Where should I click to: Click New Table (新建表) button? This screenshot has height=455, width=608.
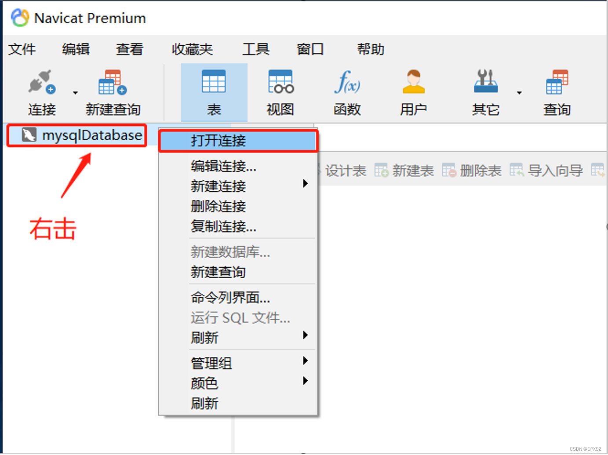point(404,171)
